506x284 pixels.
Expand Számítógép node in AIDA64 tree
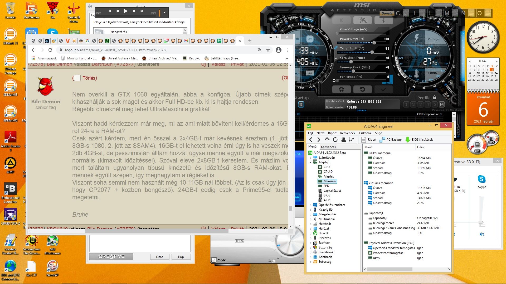coord(310,158)
